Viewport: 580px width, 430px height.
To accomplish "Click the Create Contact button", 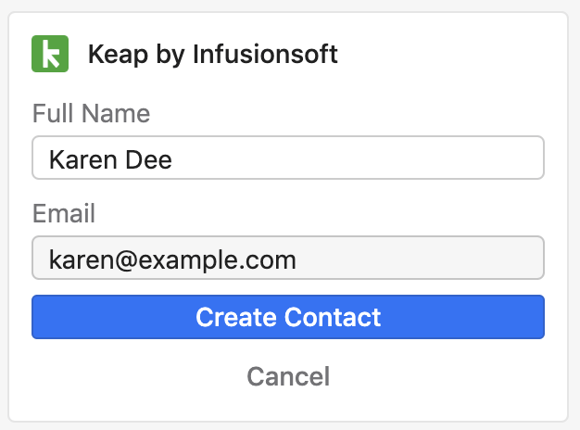I will point(288,317).
